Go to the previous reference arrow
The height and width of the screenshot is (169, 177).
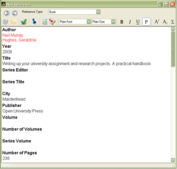point(7,13)
